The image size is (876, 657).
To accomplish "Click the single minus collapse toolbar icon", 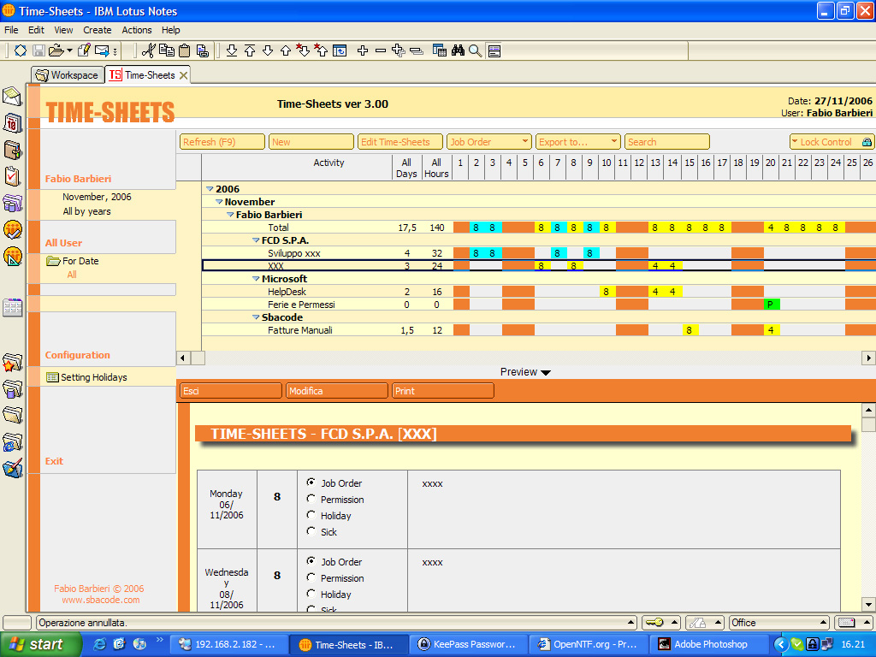I will (381, 50).
